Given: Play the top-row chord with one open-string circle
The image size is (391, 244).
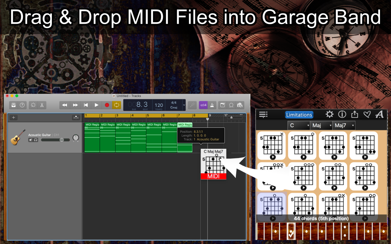Looking at the screenshot, I should pos(303,157).
